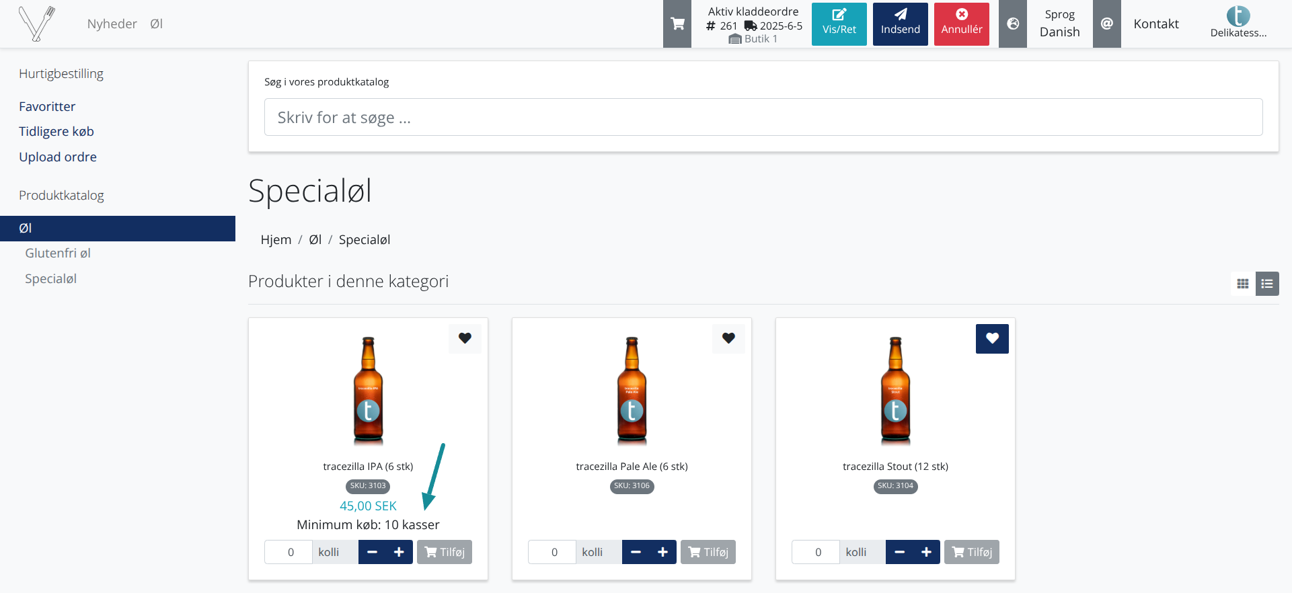This screenshot has height=593, width=1292.
Task: Open the globe language icon
Action: pyautogui.click(x=1012, y=24)
